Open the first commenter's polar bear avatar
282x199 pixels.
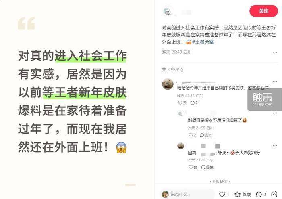click(x=168, y=84)
